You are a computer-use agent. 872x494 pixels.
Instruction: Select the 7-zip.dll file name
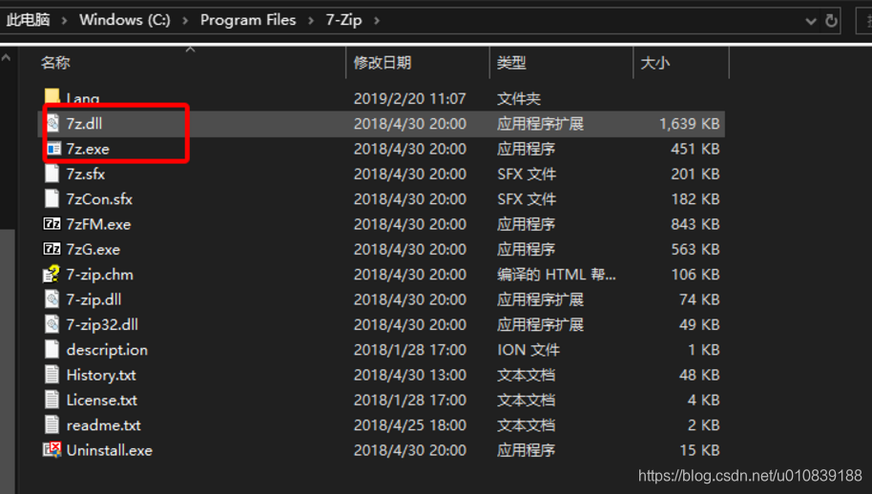coord(93,299)
